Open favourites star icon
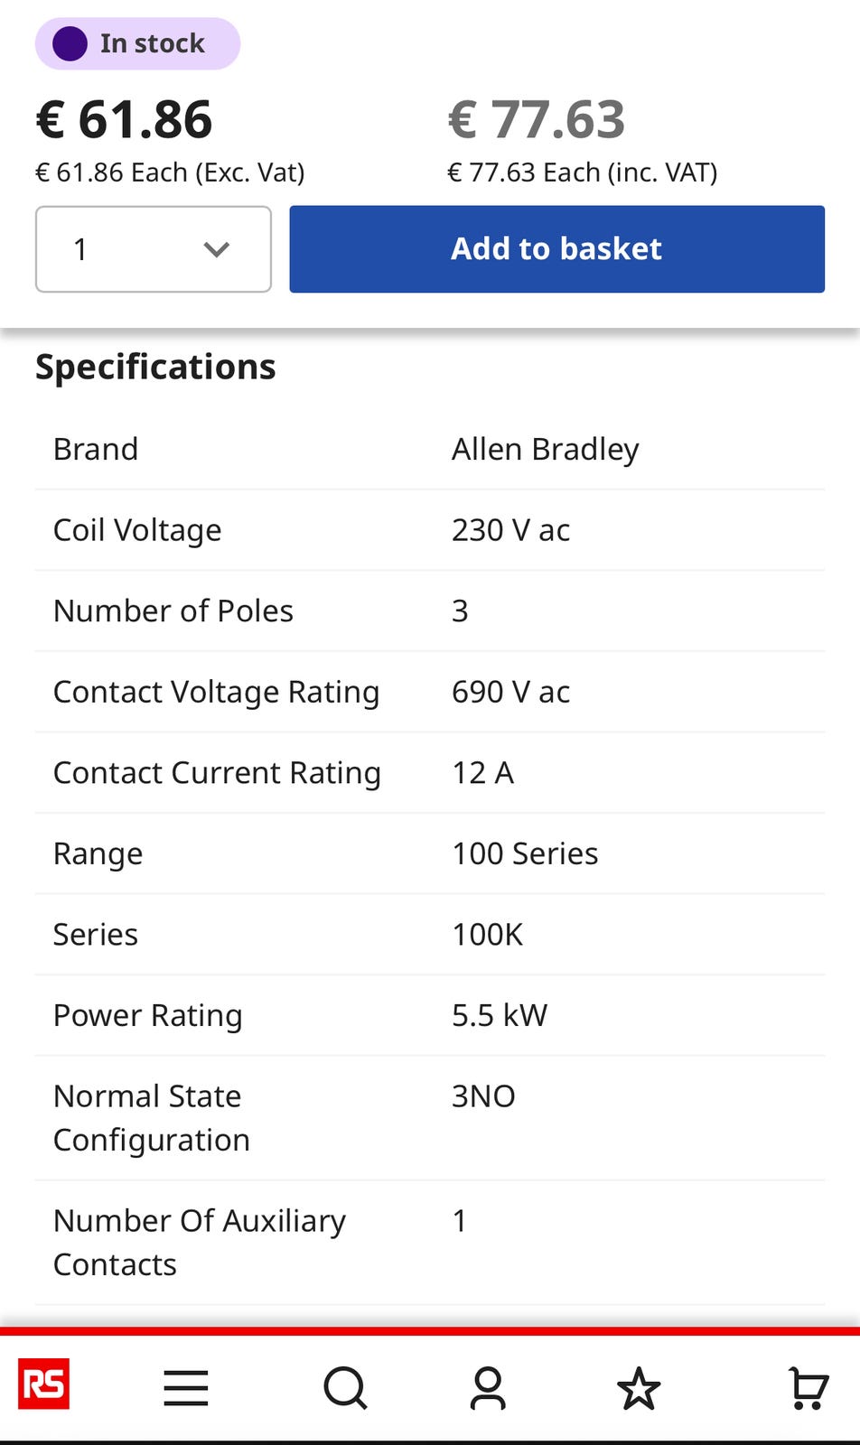 coord(639,1388)
